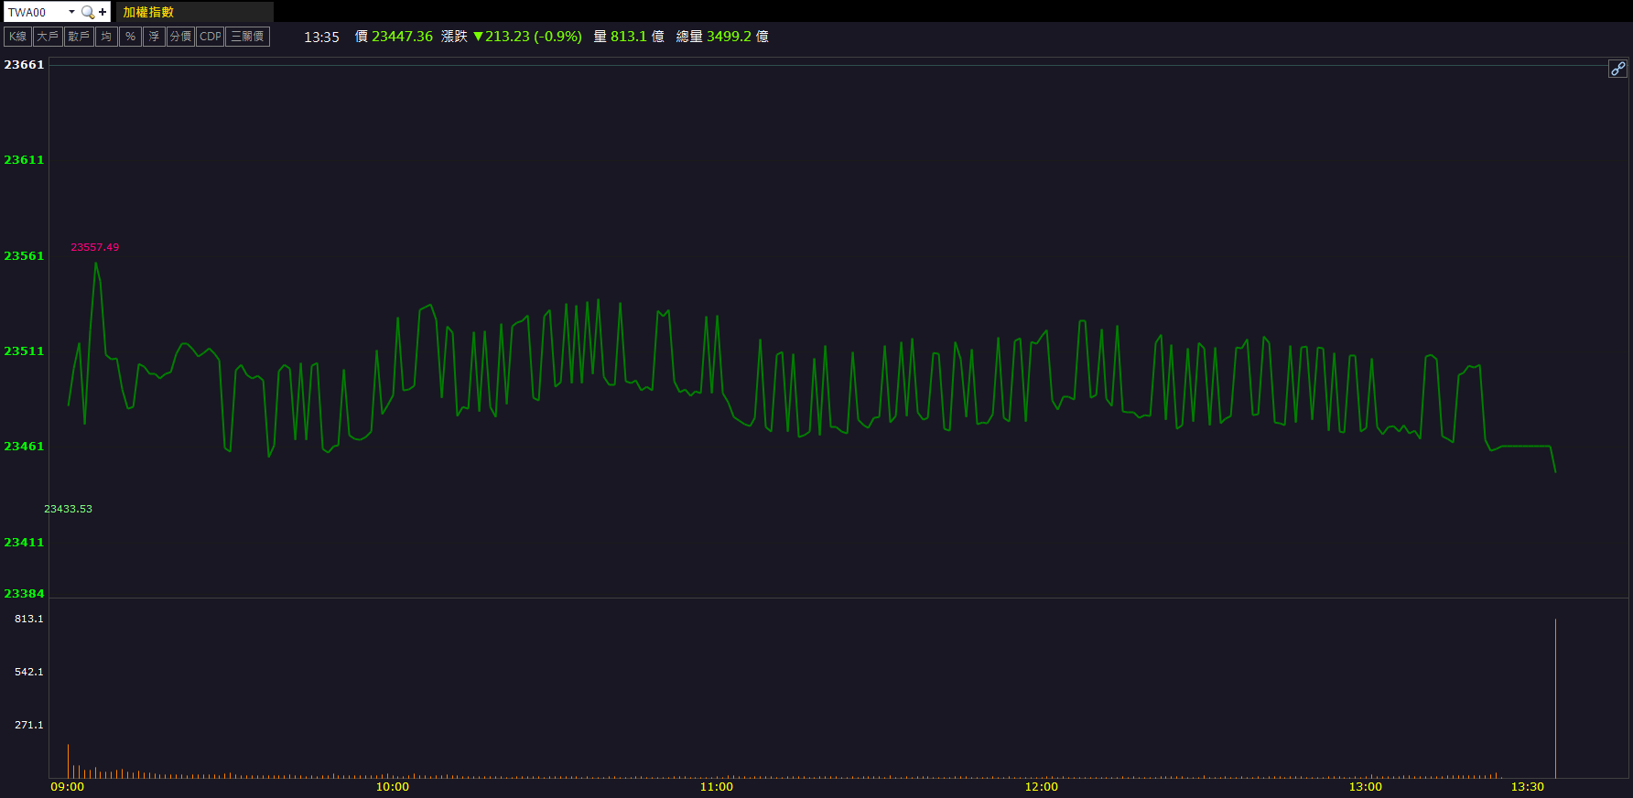Screen dimensions: 1633x798
Task: Click the plus add-symbol icon
Action: [103, 12]
